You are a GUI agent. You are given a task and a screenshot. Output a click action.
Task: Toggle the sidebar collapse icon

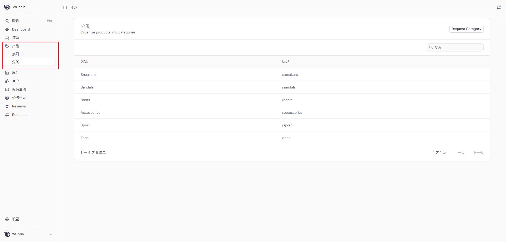tap(65, 7)
